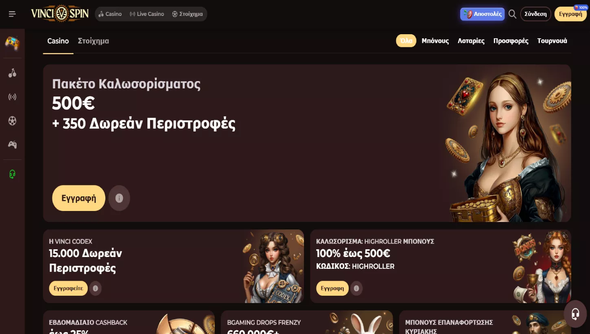Show info for the welcome package banner
Viewport: 590px width, 334px height.
point(119,198)
